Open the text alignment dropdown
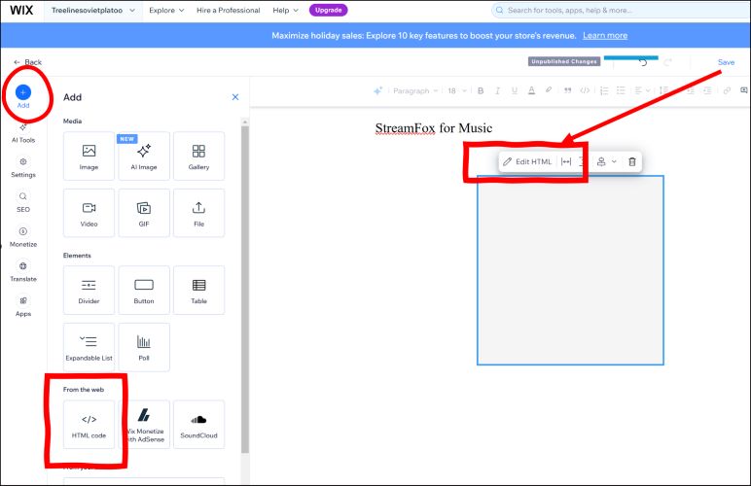Image resolution: width=751 pixels, height=486 pixels. 642,90
